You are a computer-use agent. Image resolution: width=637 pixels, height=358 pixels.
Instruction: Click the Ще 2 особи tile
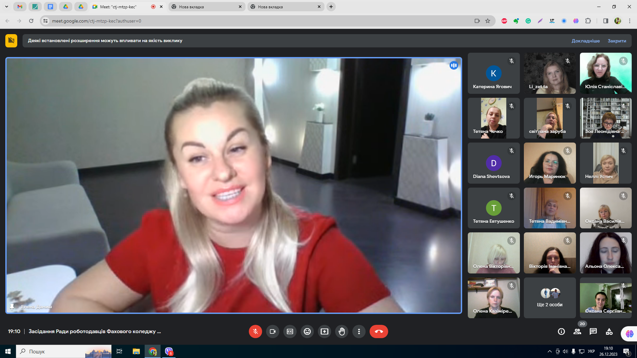coord(549,298)
